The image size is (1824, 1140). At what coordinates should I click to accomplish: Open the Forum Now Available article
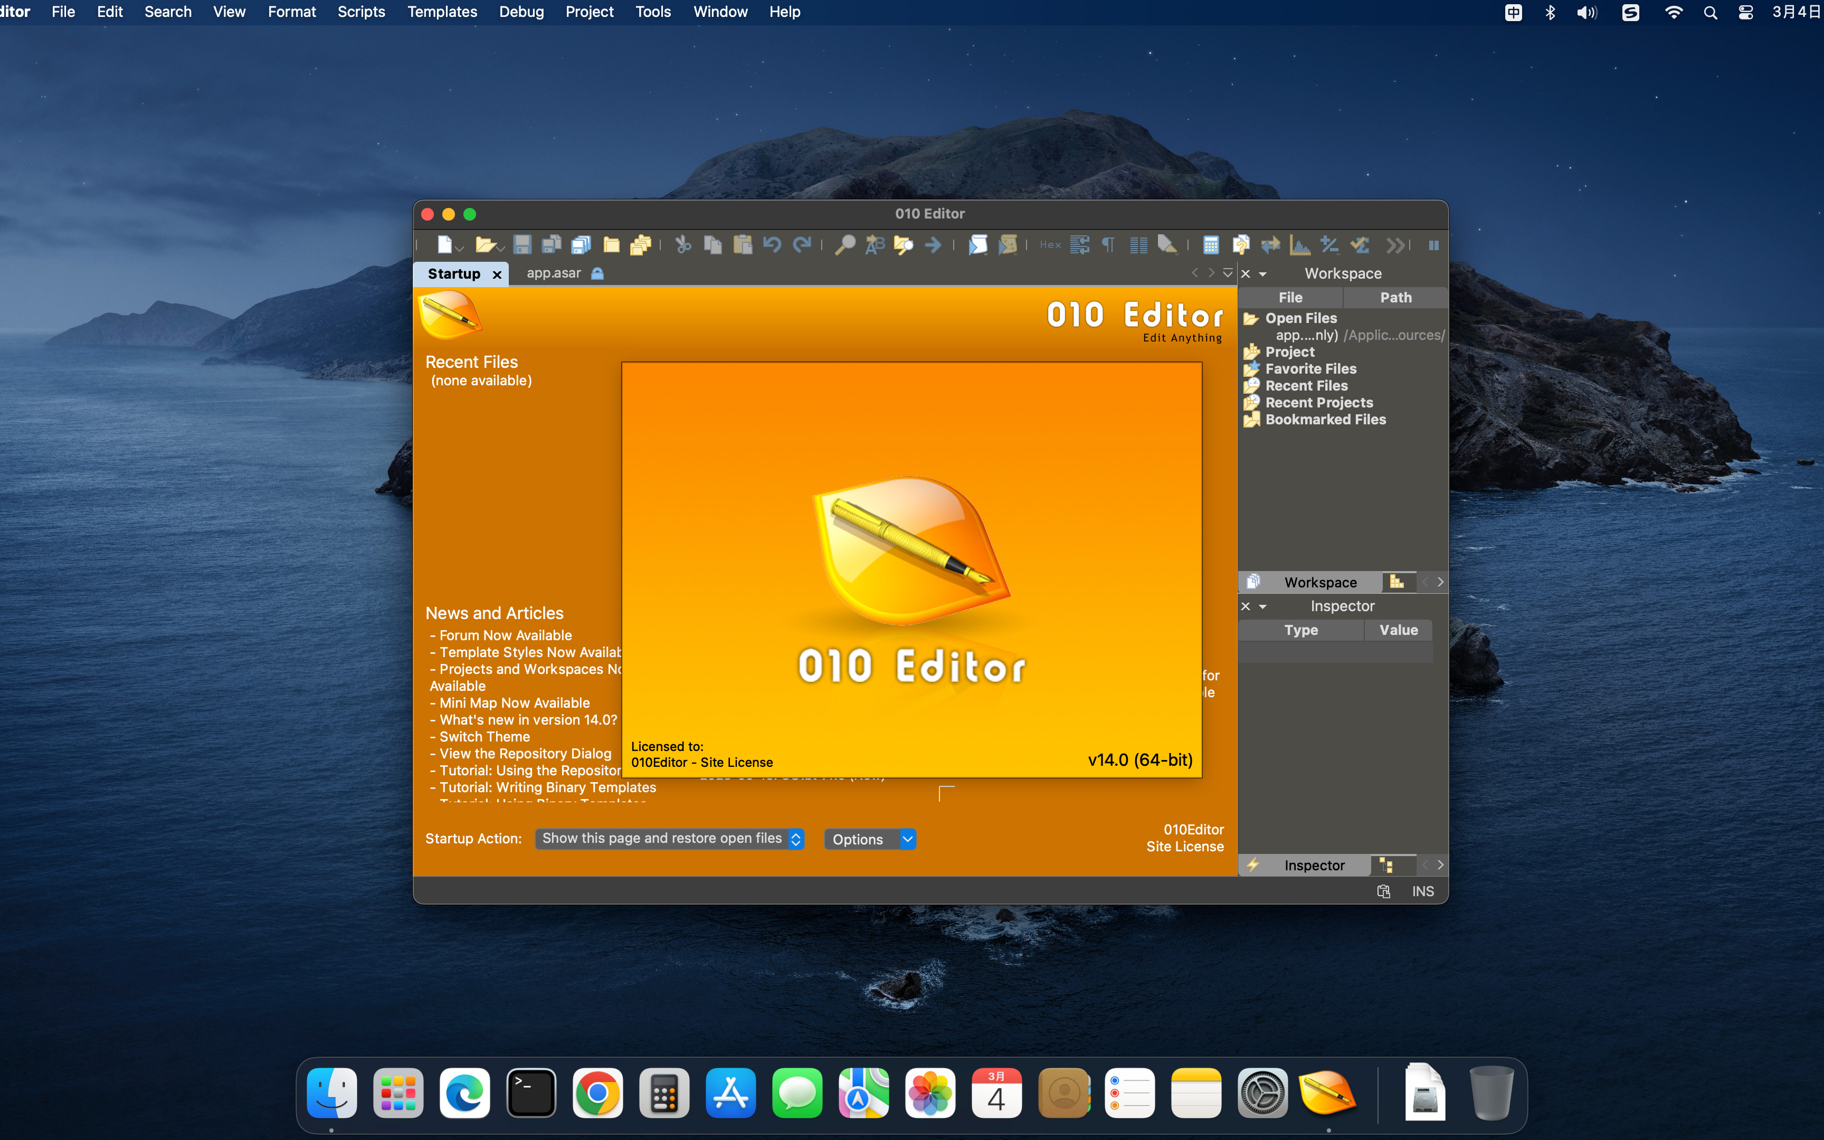505,635
